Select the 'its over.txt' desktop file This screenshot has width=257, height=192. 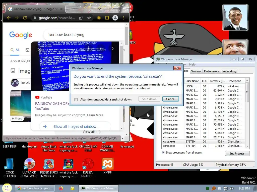pos(127,146)
